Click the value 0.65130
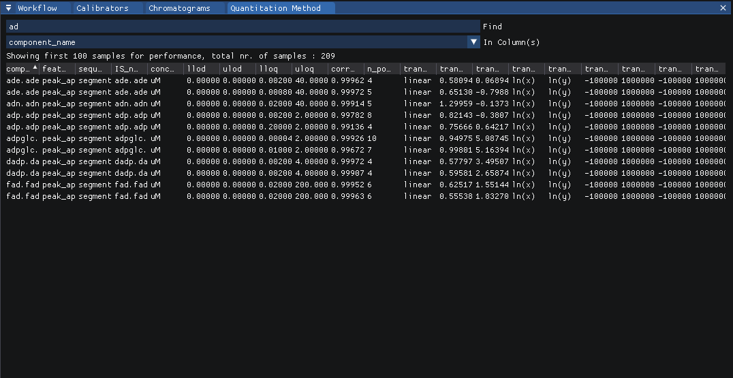Viewport: 733px width, 378px height. [456, 92]
